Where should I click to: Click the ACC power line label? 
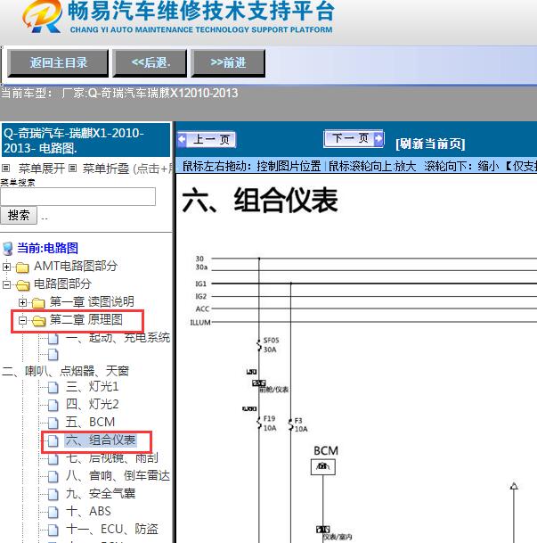pos(202,309)
